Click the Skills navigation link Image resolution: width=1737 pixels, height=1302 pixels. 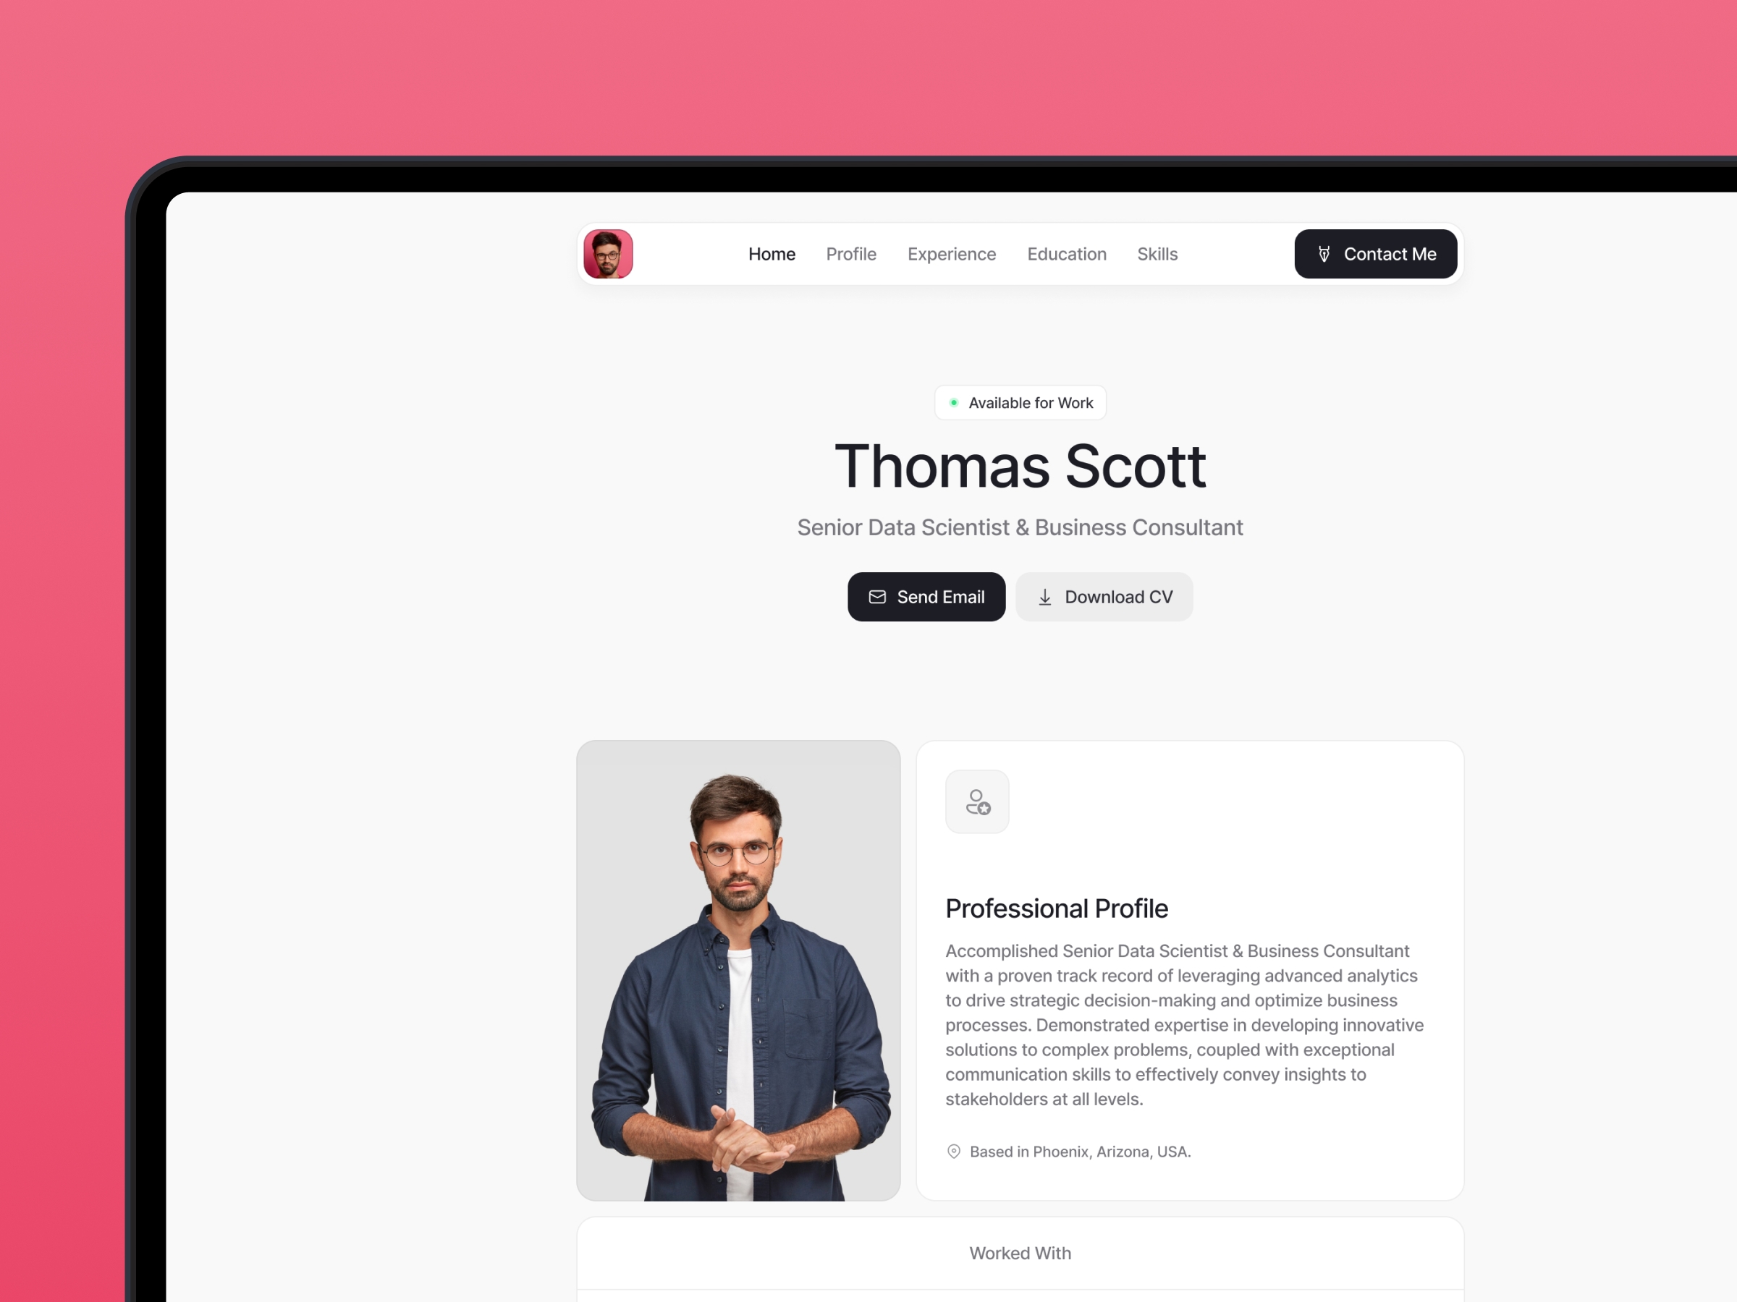pyautogui.click(x=1156, y=253)
